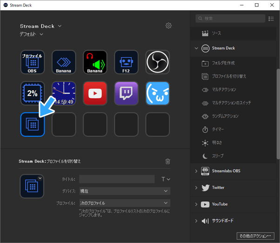This screenshot has height=243, width=280.
Task: Select the red YouTube key
Action: pyautogui.click(x=95, y=93)
